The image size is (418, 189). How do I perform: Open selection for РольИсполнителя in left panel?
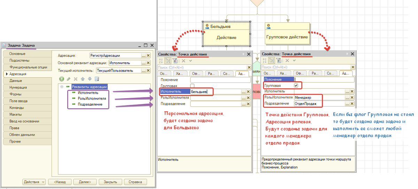pyautogui.click(x=244, y=98)
